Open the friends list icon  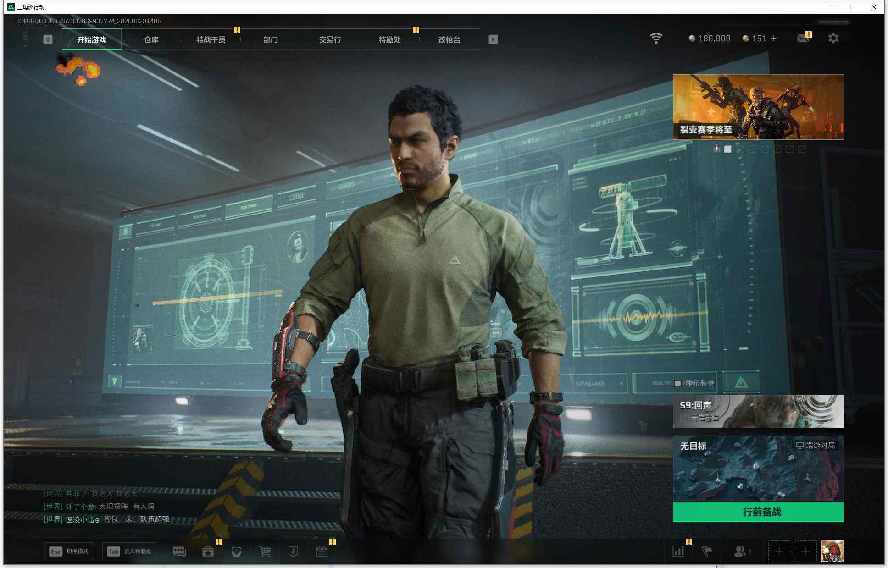tap(739, 551)
